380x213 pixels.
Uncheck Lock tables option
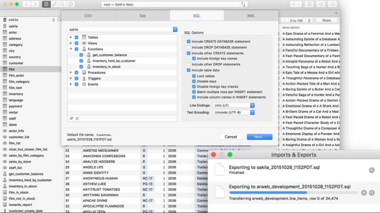coord(194,76)
